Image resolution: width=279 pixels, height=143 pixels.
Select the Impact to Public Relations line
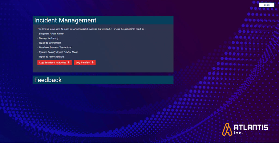51,57
